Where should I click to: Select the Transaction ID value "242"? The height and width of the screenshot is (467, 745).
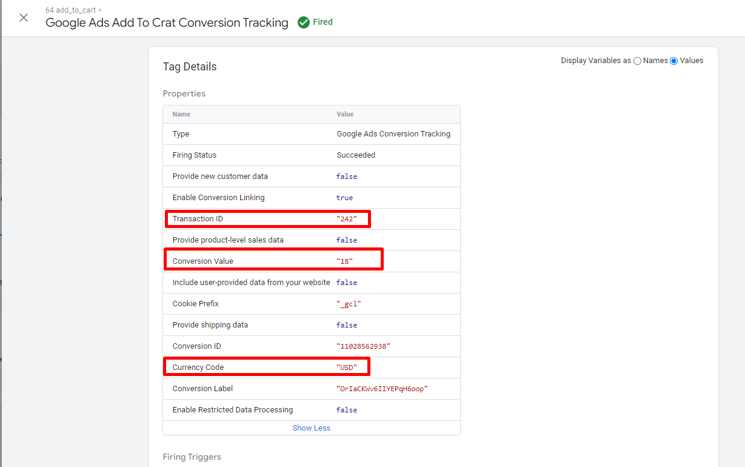347,218
